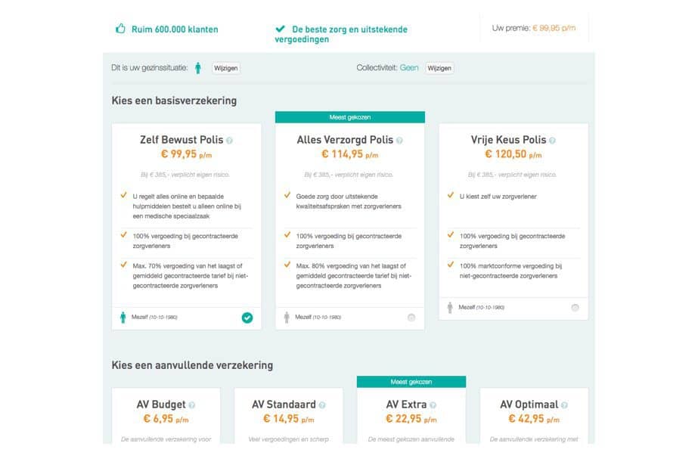Select Alles Verzorgd Polis radio button
This screenshot has width=698, height=462.
[411, 318]
